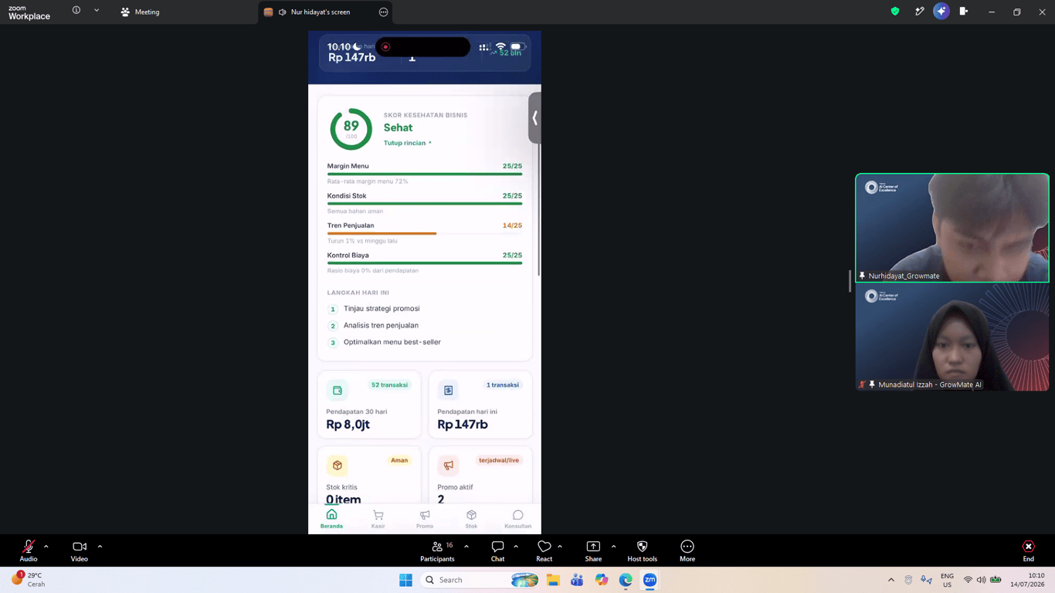Viewport: 1055px width, 593px height.
Task: Open the React emoji picker
Action: 544,551
